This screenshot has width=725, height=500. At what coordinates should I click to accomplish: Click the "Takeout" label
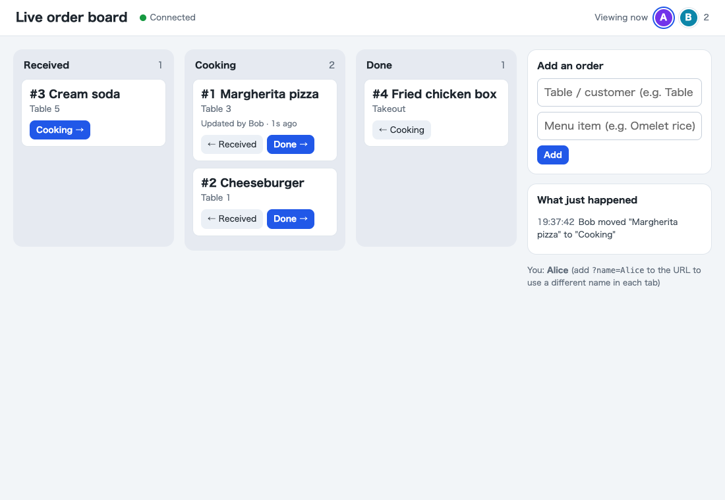tap(389, 109)
